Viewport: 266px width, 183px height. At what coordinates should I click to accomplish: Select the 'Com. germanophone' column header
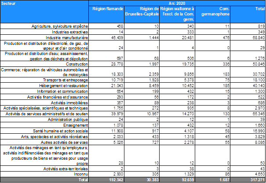[212, 15]
